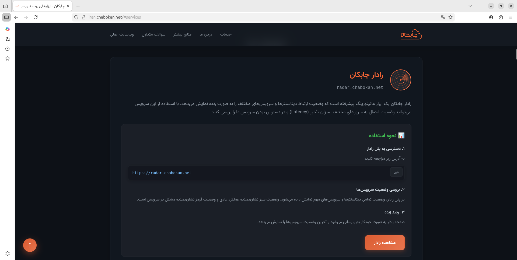Open a new browser tab
The height and width of the screenshot is (260, 517).
[x=78, y=6]
